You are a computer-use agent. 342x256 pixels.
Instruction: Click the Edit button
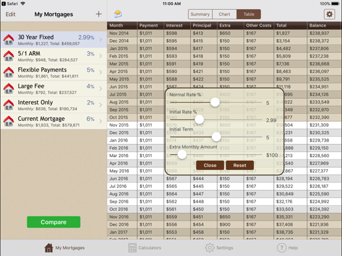pyautogui.click(x=11, y=14)
